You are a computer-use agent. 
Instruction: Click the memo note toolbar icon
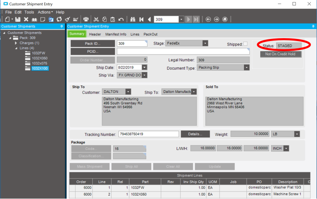coord(43,19)
